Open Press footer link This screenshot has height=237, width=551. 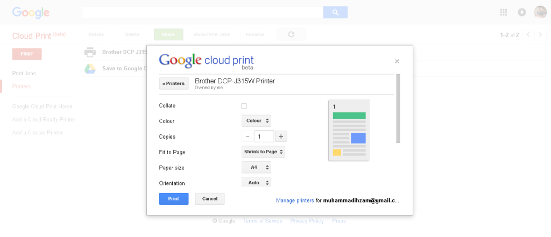339,221
